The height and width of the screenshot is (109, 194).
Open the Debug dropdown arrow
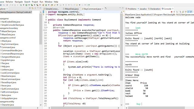click(24, 5)
